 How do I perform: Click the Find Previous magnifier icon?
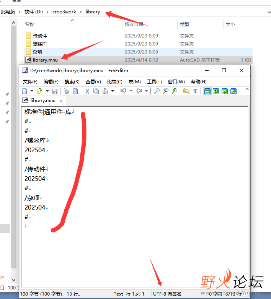point(165,91)
